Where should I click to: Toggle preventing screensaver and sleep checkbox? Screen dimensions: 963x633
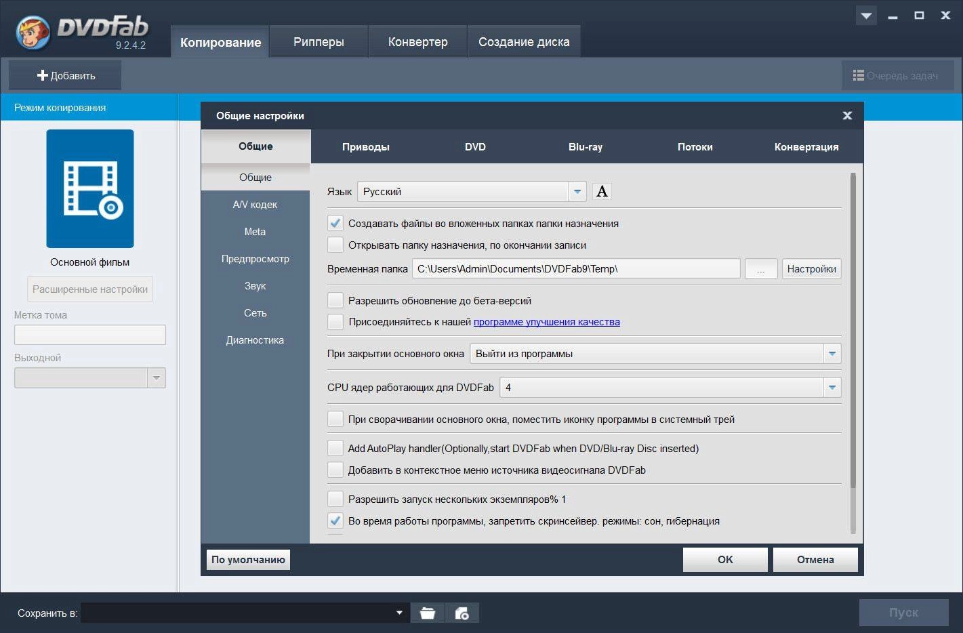[335, 520]
